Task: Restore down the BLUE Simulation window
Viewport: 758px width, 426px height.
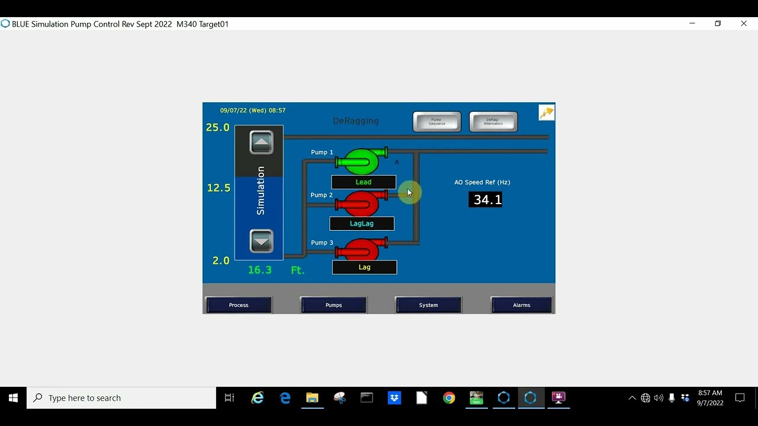Action: click(718, 24)
